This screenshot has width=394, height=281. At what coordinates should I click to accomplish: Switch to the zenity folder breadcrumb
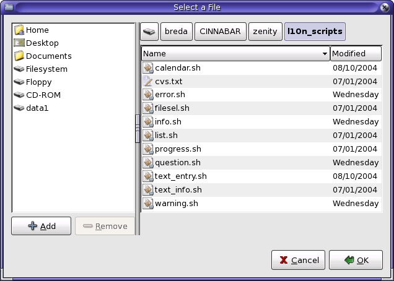(x=265, y=32)
